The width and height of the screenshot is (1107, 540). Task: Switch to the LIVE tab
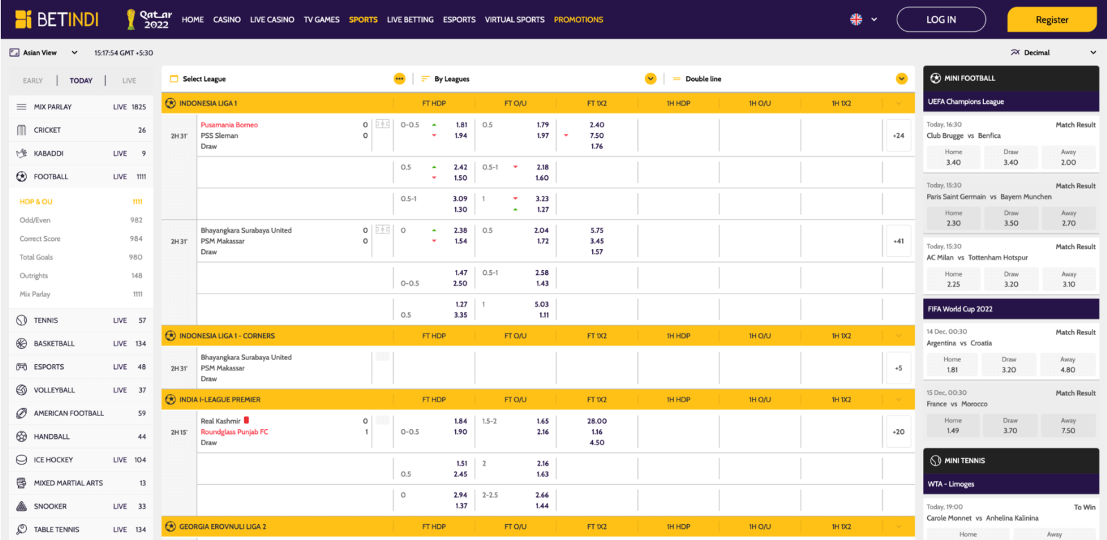129,81
